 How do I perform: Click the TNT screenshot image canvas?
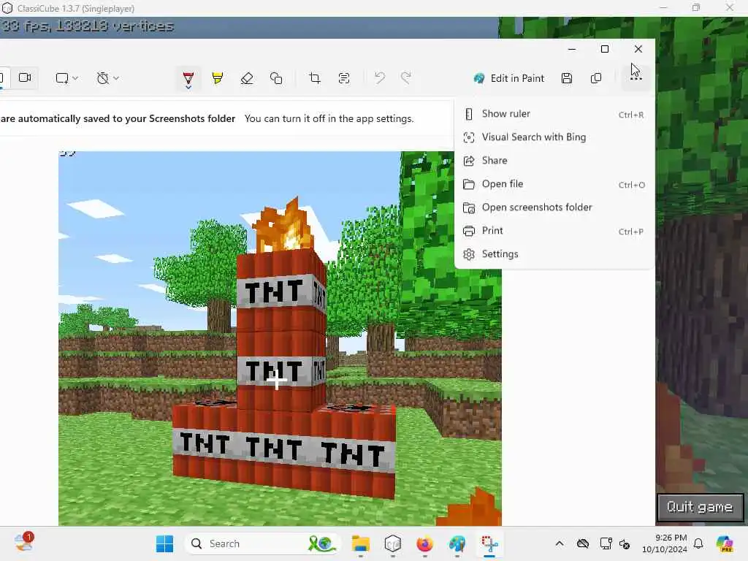[x=280, y=339]
